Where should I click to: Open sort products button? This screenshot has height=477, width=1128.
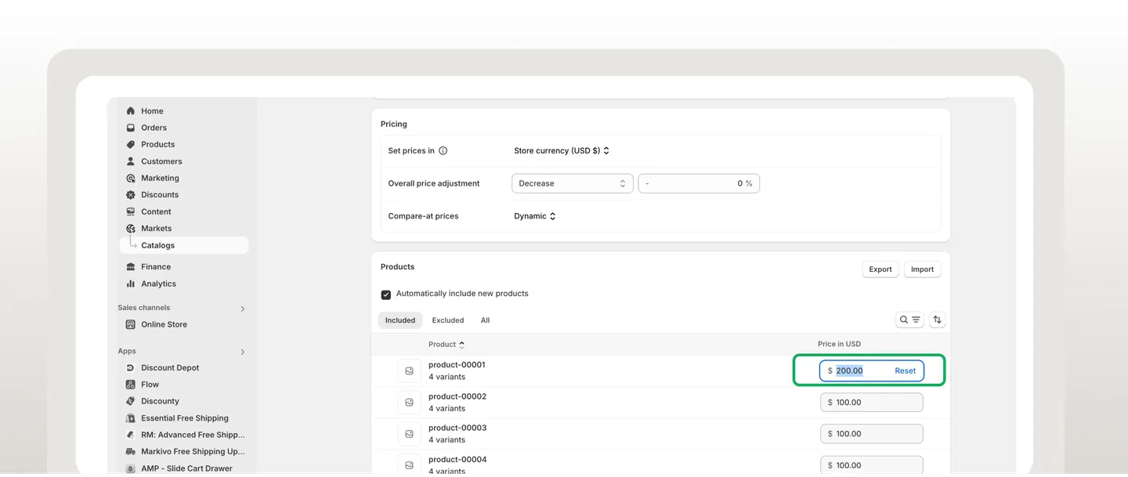coord(937,320)
